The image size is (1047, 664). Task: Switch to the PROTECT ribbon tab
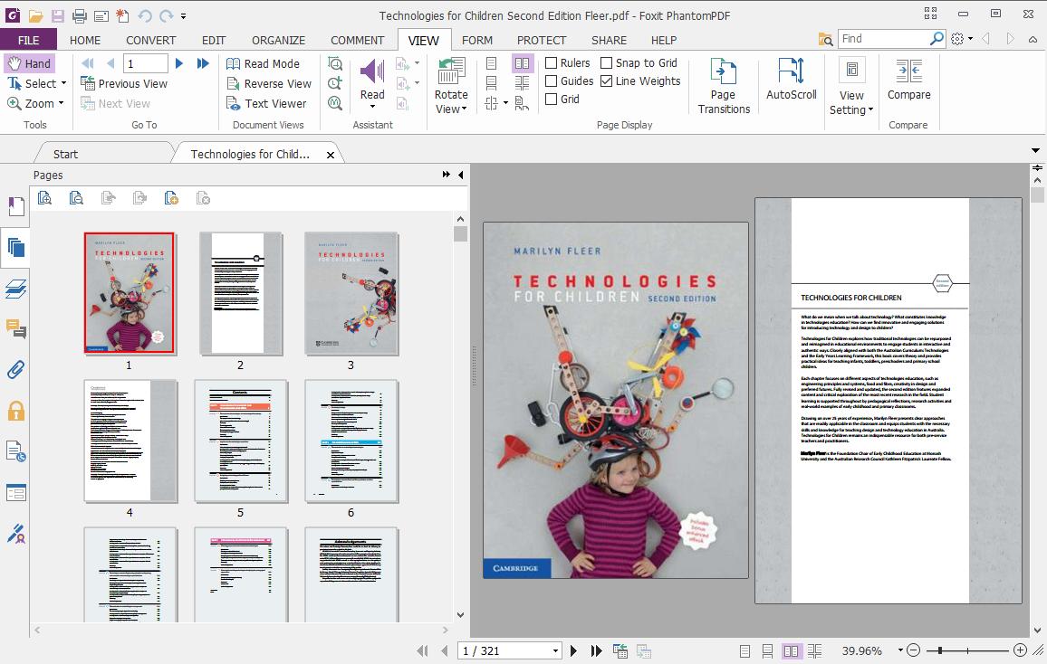(542, 40)
